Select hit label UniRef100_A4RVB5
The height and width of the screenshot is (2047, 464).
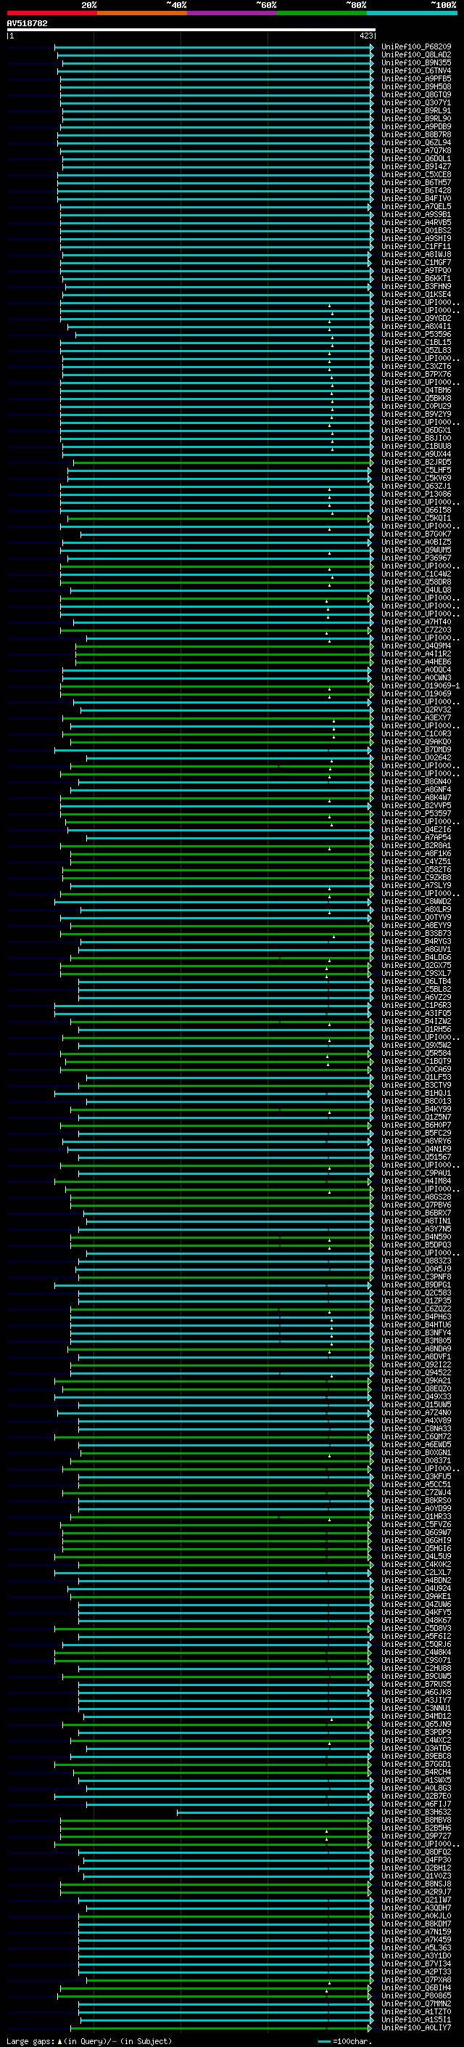(x=415, y=222)
